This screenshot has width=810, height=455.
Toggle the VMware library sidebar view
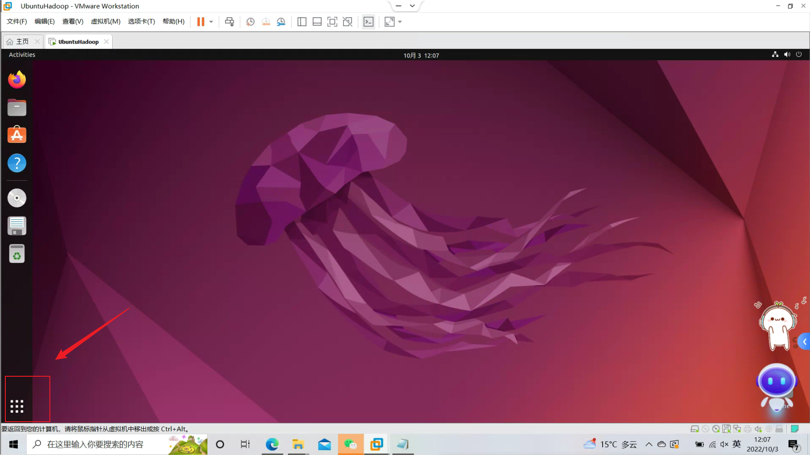302,22
